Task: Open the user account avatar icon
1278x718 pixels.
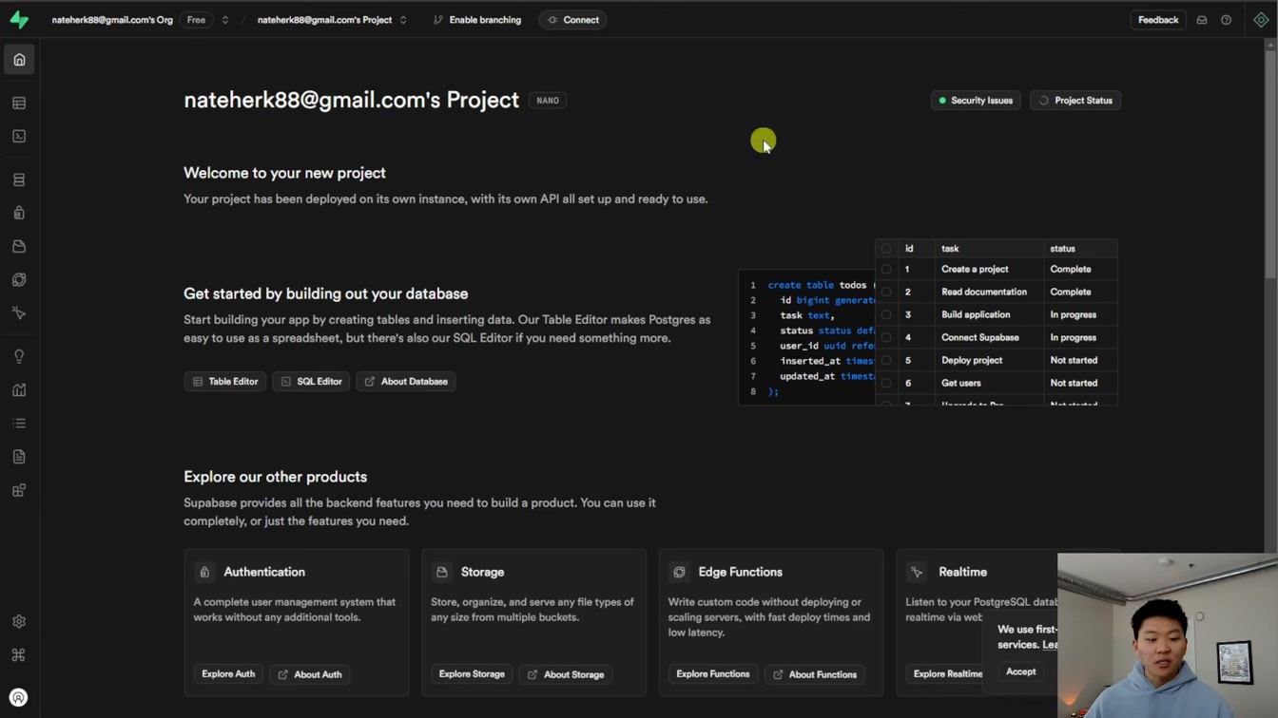Action: point(19,698)
